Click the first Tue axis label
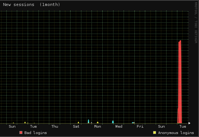The image size is (199, 137). (x=33, y=127)
